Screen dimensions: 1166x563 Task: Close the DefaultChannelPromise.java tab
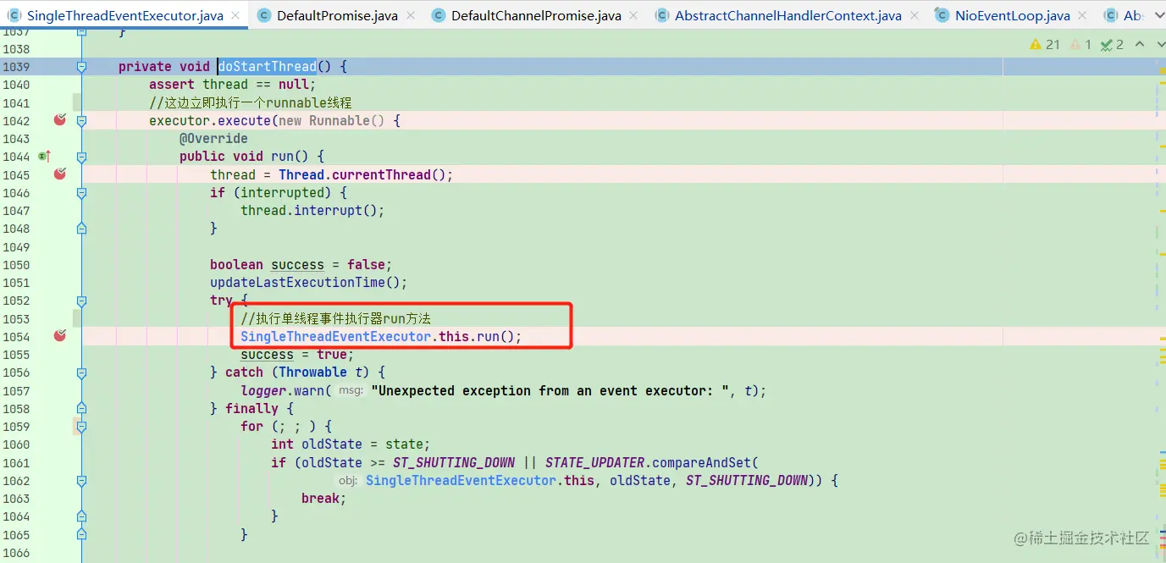634,16
